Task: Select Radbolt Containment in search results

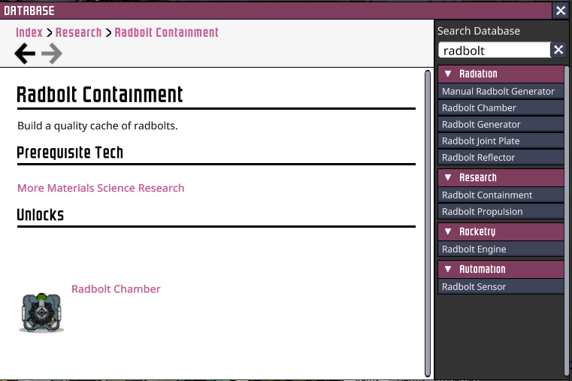Action: click(x=501, y=195)
